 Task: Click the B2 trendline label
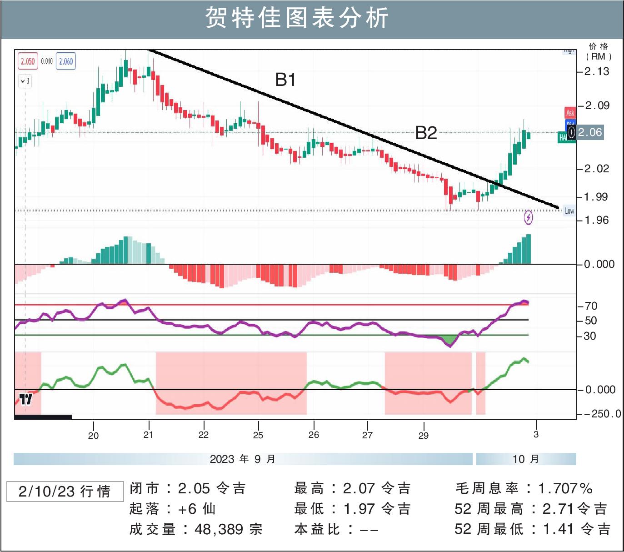pyautogui.click(x=426, y=133)
